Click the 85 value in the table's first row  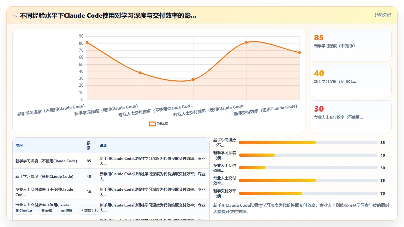(x=89, y=161)
